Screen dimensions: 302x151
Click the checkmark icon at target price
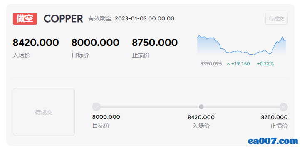96,107
